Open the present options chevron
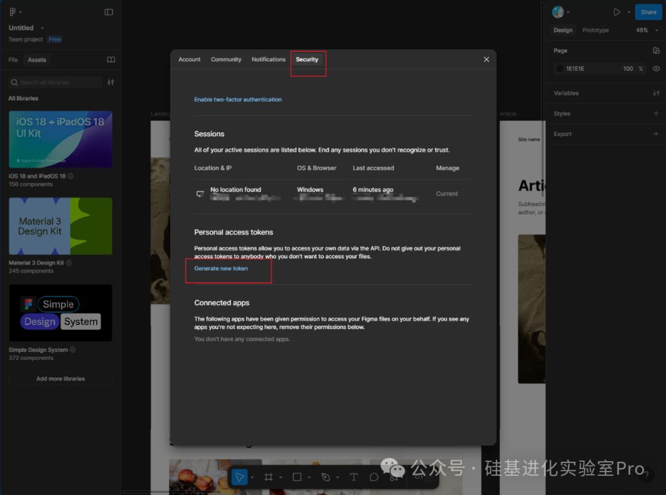This screenshot has height=495, width=666. [629, 12]
